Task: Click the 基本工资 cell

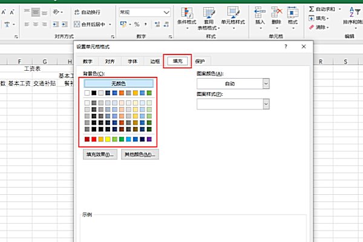Action: click(19, 83)
